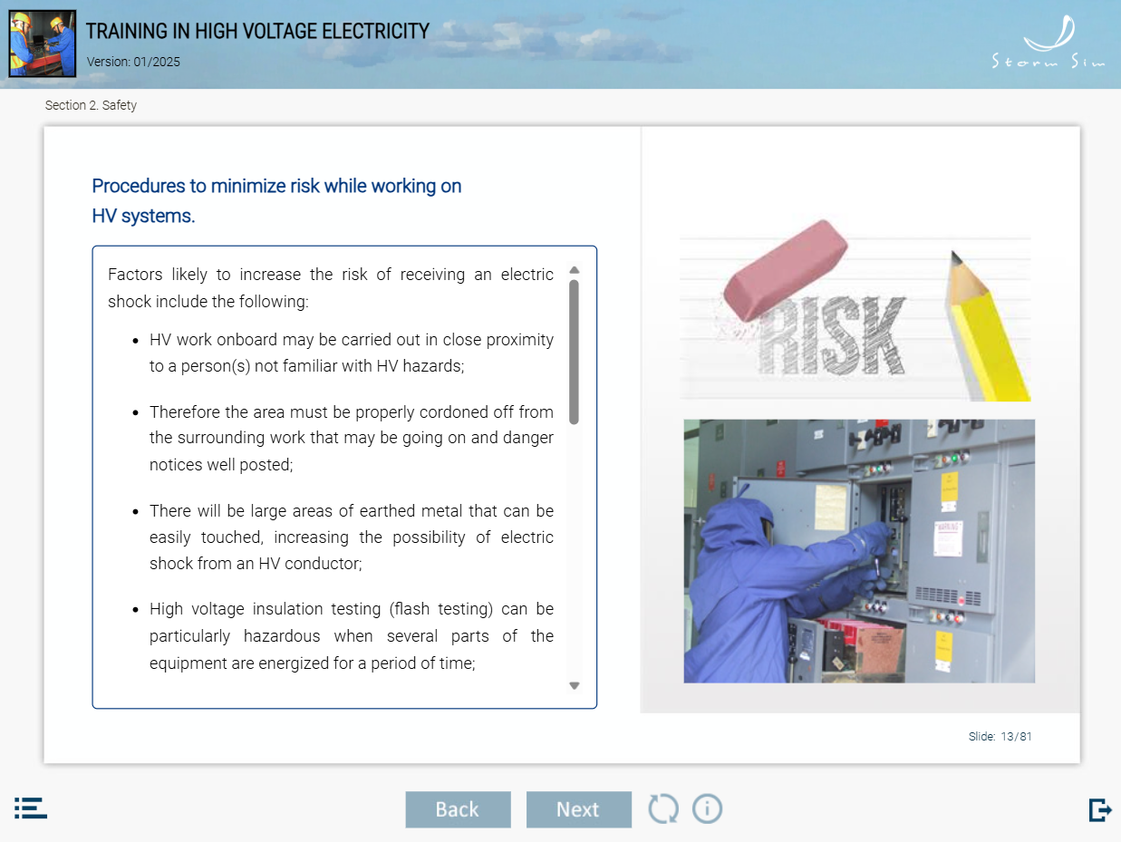
Task: Click the 'Factors likely to increase' intro paragraph
Action: (x=331, y=287)
